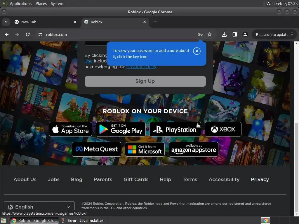Screen dimensions: 299x224
Task: Open the PlayStation store badge
Action: pyautogui.click(x=175, y=129)
